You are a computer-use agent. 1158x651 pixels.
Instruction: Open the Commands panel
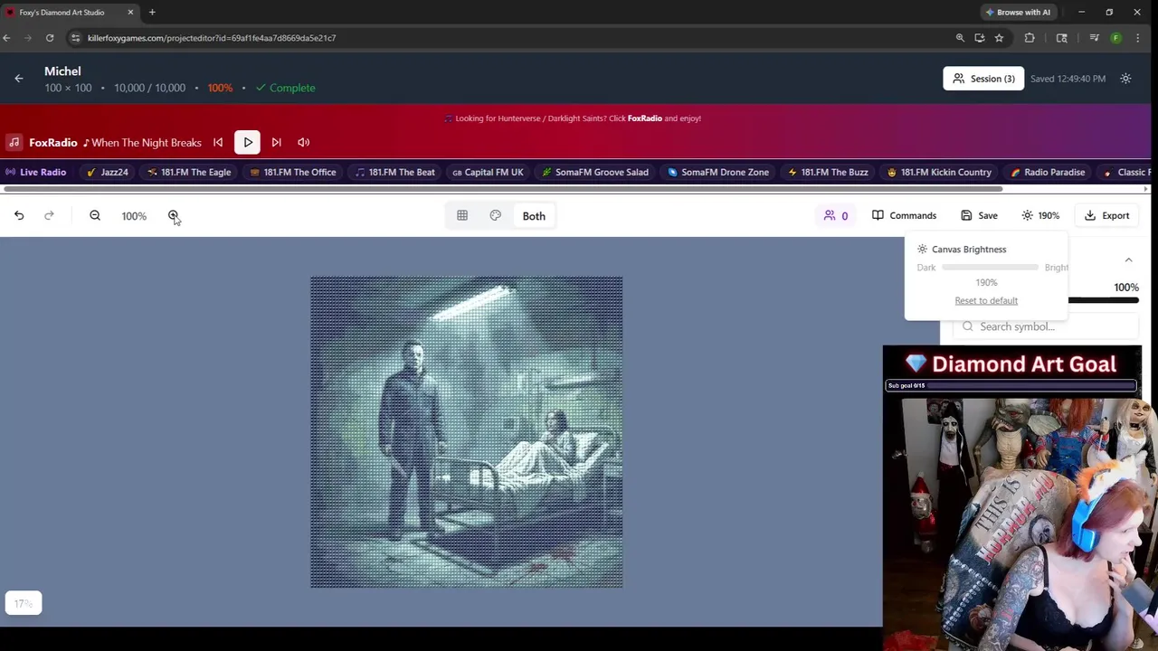pyautogui.click(x=904, y=215)
